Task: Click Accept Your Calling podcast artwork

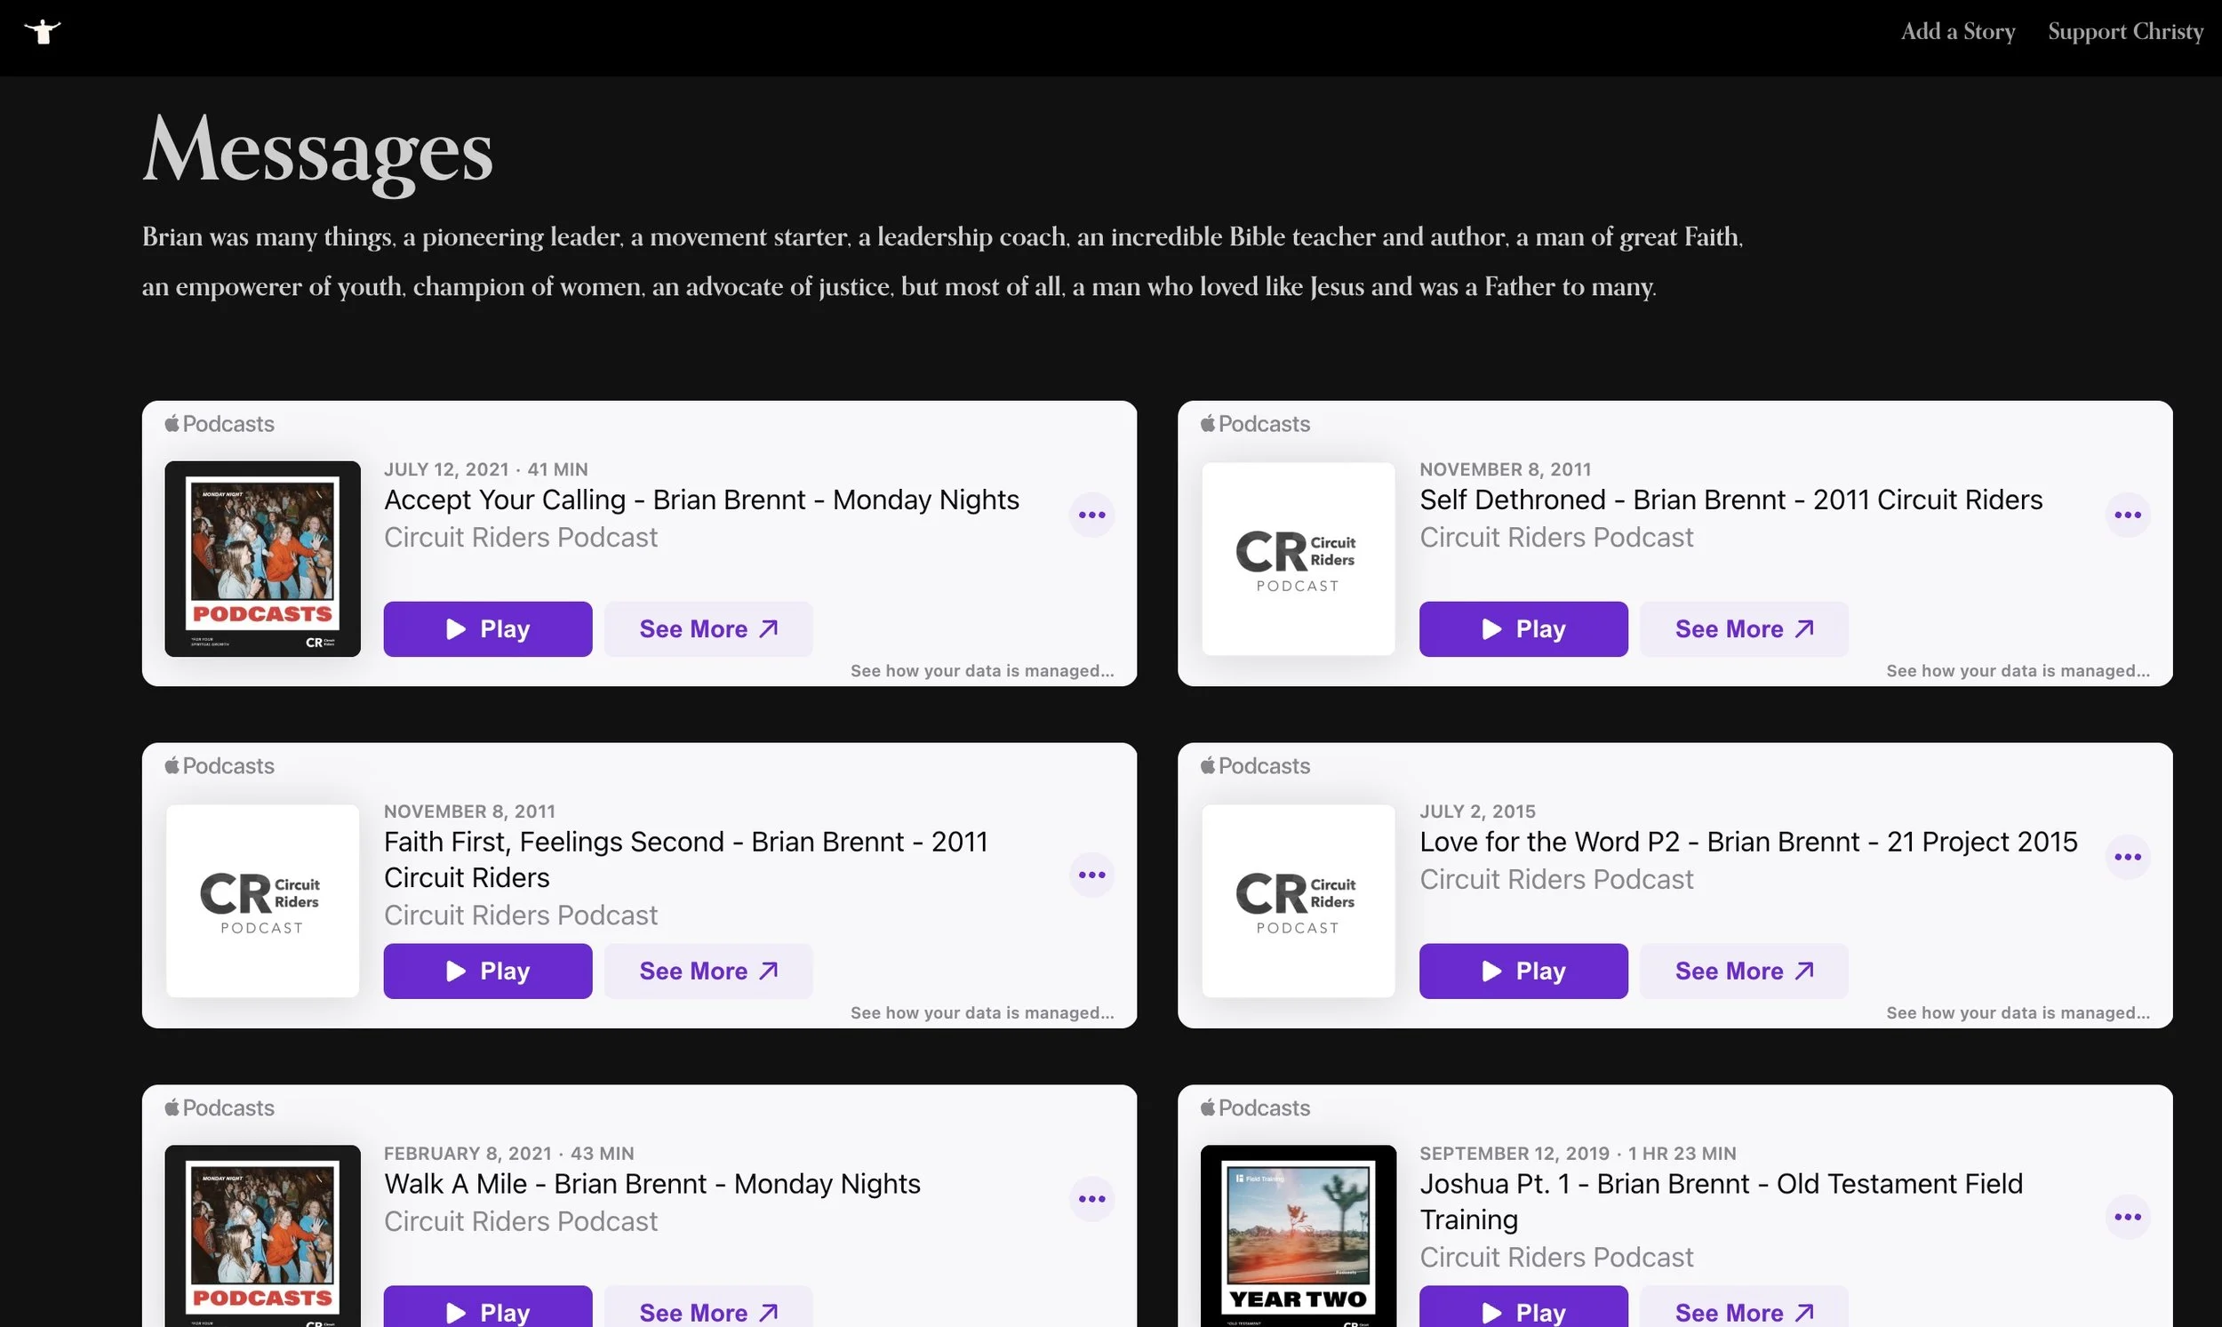Action: click(262, 558)
